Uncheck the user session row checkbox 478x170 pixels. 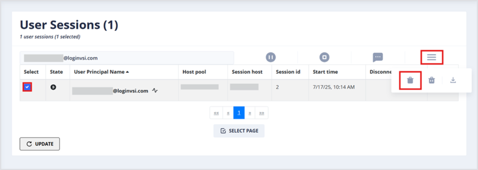pos(27,87)
